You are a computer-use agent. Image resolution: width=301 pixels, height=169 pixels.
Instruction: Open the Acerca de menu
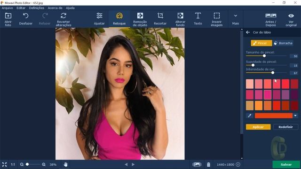tap(55, 8)
